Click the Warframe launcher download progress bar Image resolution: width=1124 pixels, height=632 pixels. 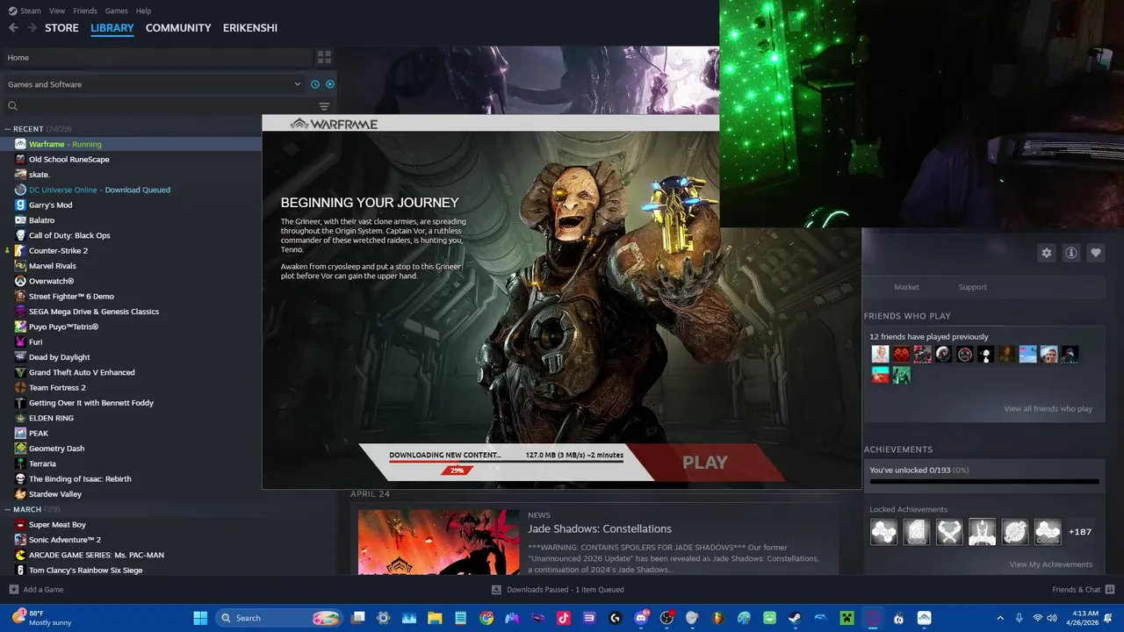506,462
